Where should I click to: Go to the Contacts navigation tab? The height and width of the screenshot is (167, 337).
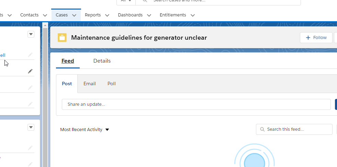29,15
